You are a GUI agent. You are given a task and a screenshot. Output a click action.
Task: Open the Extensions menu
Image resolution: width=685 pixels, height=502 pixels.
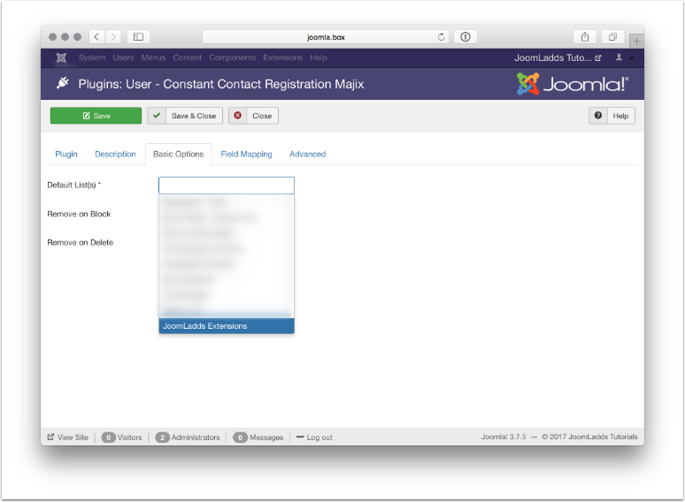pos(282,57)
